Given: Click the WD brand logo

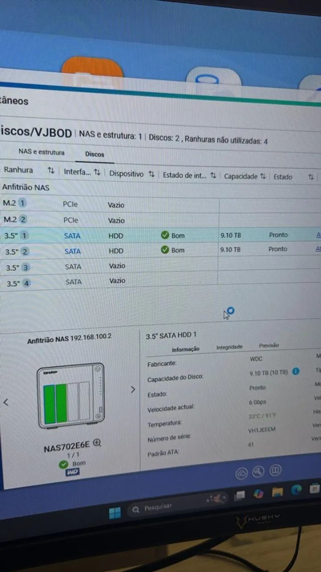Looking at the screenshot, I should tap(73, 472).
